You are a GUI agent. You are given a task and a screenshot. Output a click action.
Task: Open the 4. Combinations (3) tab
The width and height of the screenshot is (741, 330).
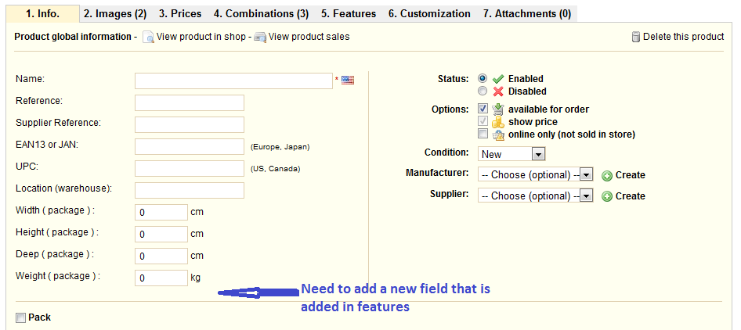tap(261, 14)
